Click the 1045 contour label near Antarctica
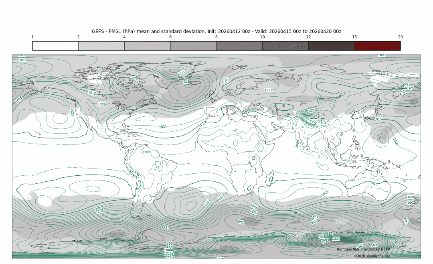This screenshot has width=433, height=264. point(360,246)
